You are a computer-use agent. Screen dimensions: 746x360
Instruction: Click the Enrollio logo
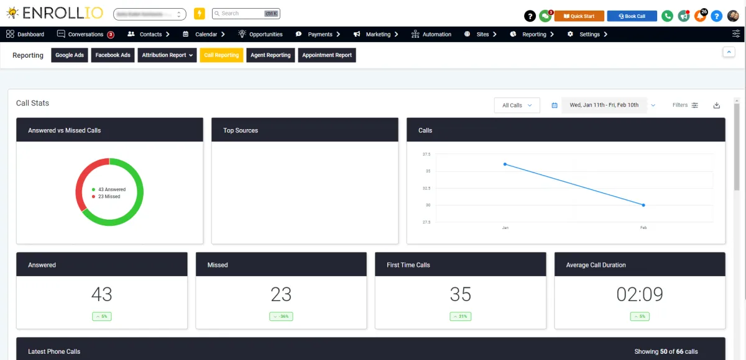[55, 12]
